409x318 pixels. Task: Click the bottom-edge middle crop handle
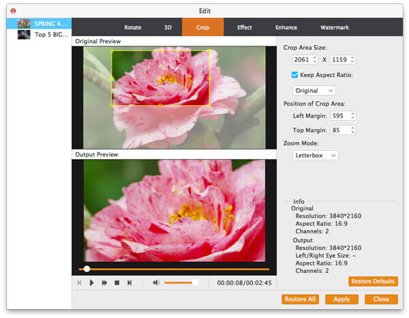(x=160, y=106)
